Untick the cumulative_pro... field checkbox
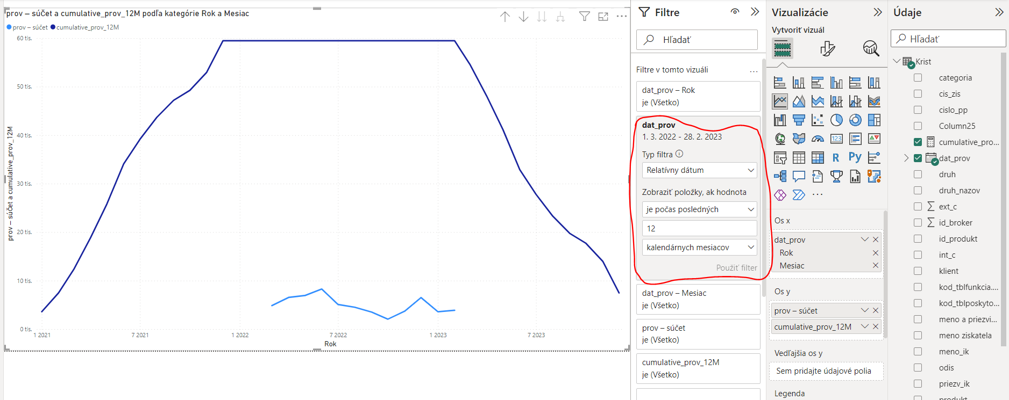 (x=918, y=142)
